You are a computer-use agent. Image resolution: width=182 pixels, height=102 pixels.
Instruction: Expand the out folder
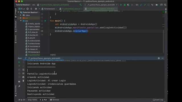pyautogui.click(x=21, y=18)
